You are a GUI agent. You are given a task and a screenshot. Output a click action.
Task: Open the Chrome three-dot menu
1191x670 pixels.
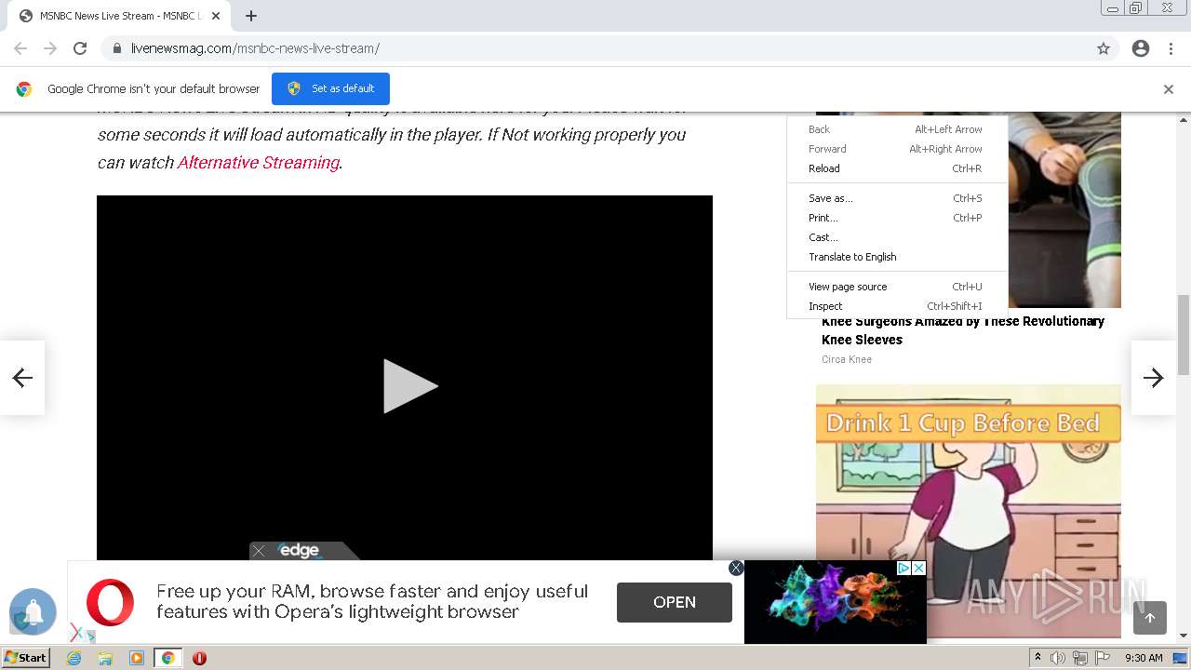click(1171, 48)
